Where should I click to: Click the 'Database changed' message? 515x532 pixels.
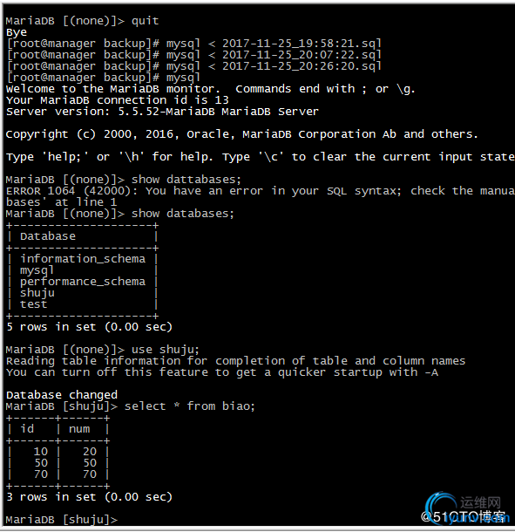click(x=62, y=395)
